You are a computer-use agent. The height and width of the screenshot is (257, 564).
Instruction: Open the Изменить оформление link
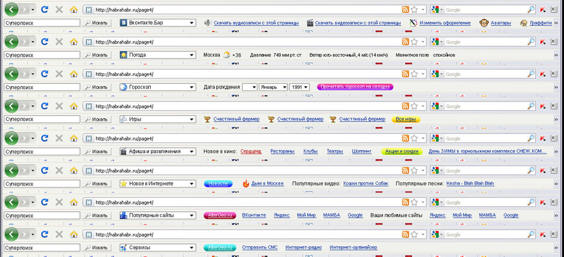pos(445,23)
